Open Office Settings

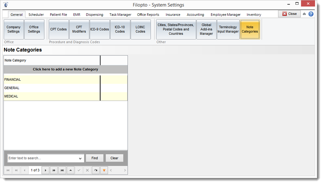click(x=34, y=29)
